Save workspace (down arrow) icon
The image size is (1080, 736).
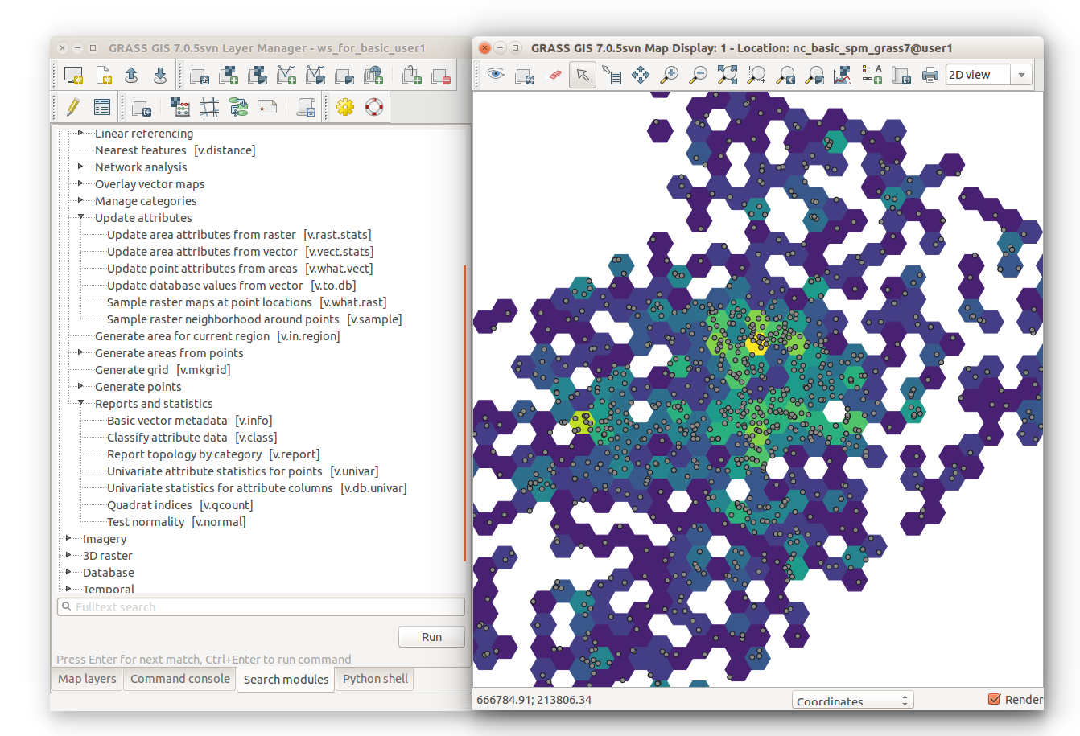(x=160, y=76)
